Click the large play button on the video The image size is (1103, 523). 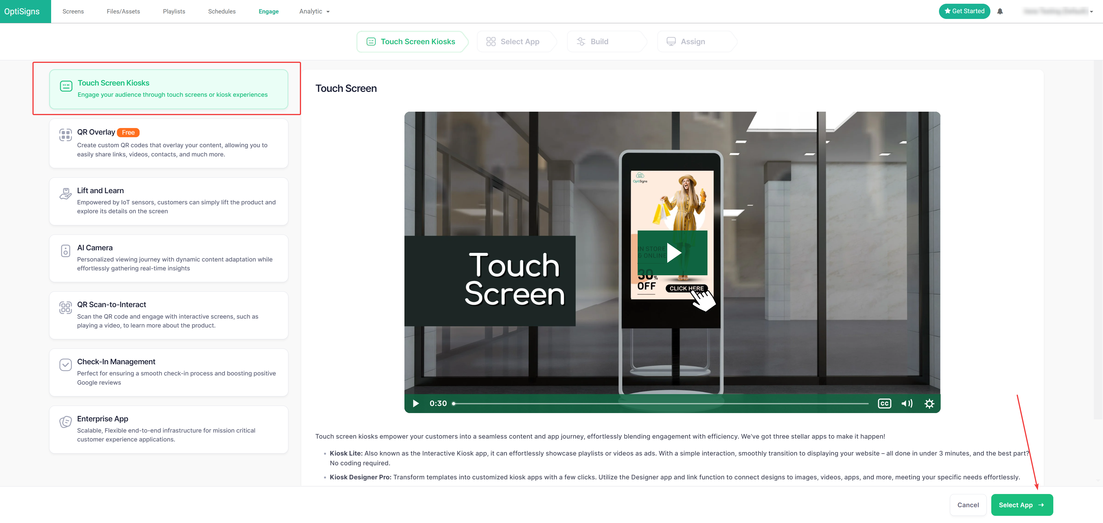click(673, 253)
